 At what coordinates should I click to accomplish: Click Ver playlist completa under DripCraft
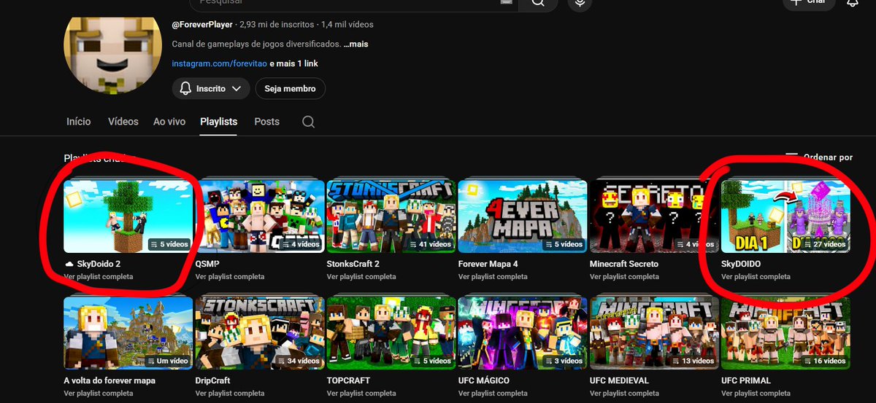tap(230, 394)
